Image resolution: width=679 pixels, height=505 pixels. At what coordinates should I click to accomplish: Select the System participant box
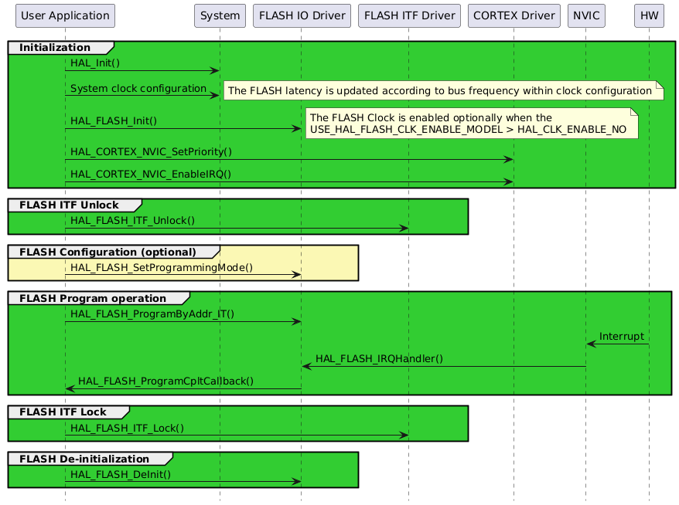[x=220, y=15]
